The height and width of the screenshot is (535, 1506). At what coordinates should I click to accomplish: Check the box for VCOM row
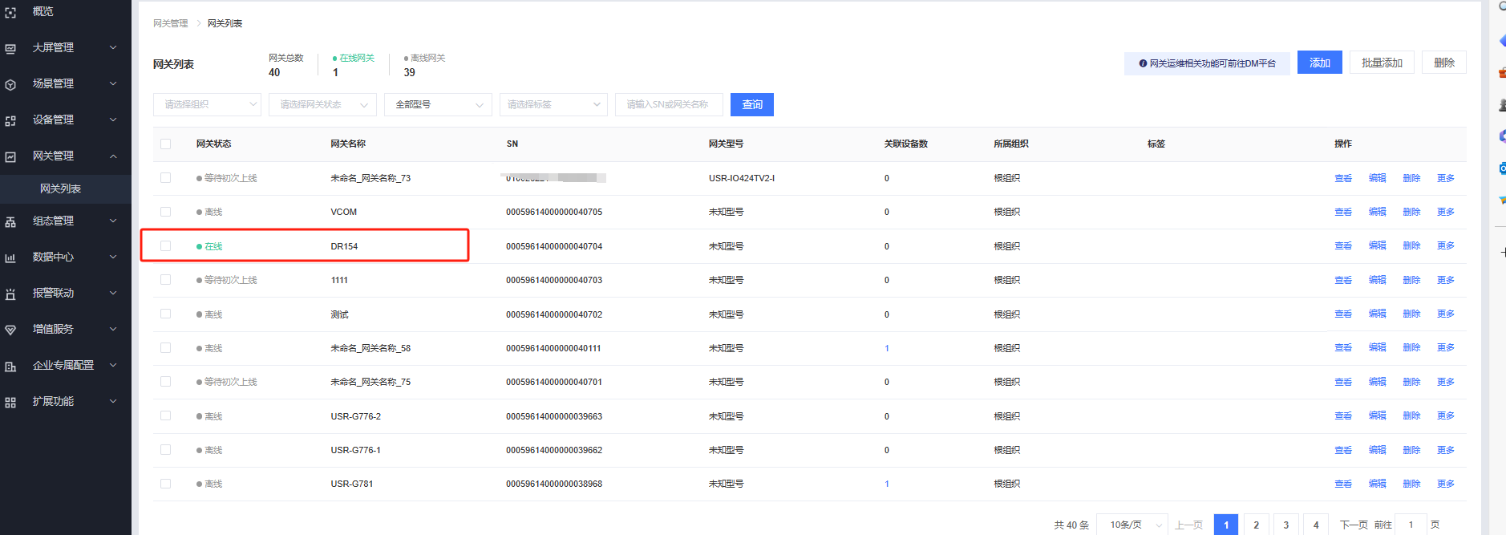click(x=165, y=212)
